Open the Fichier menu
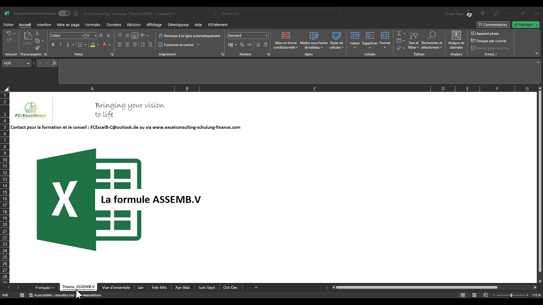Screen dimensions: 543x305 8,25
